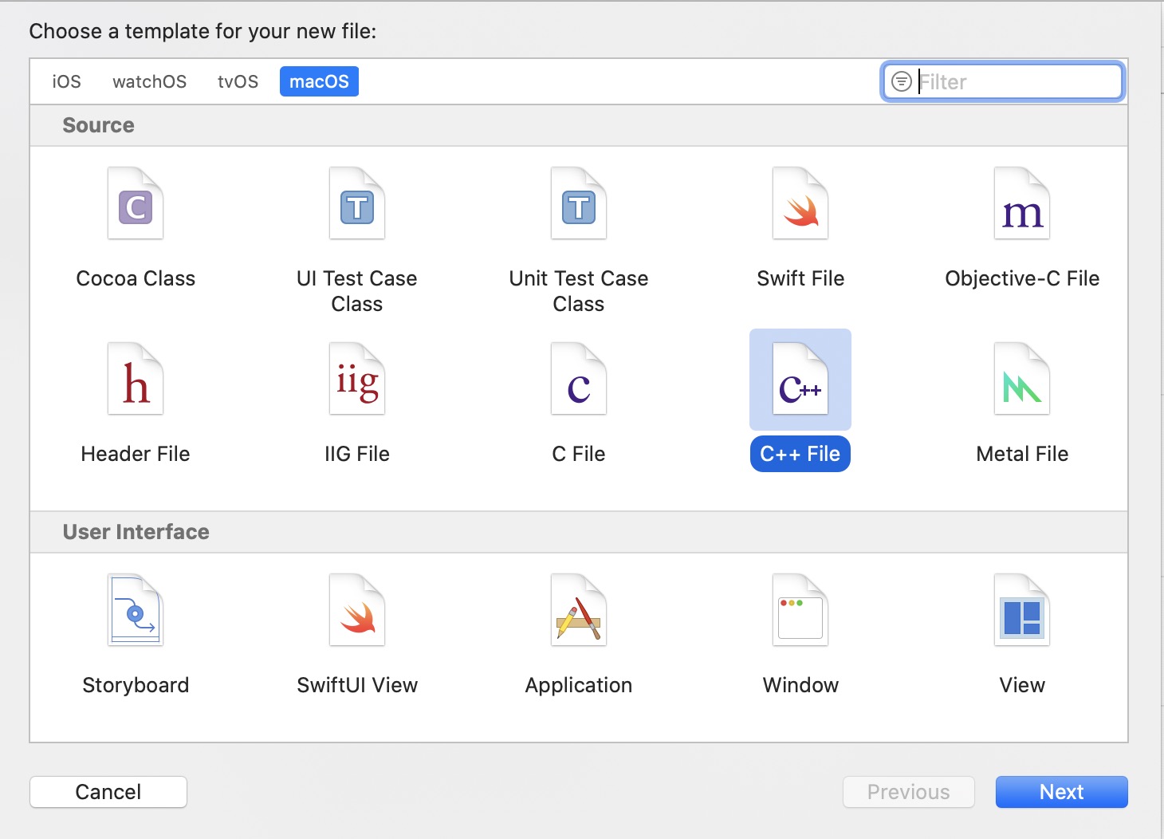This screenshot has width=1164, height=839.
Task: Switch to the iOS tab
Action: click(67, 81)
